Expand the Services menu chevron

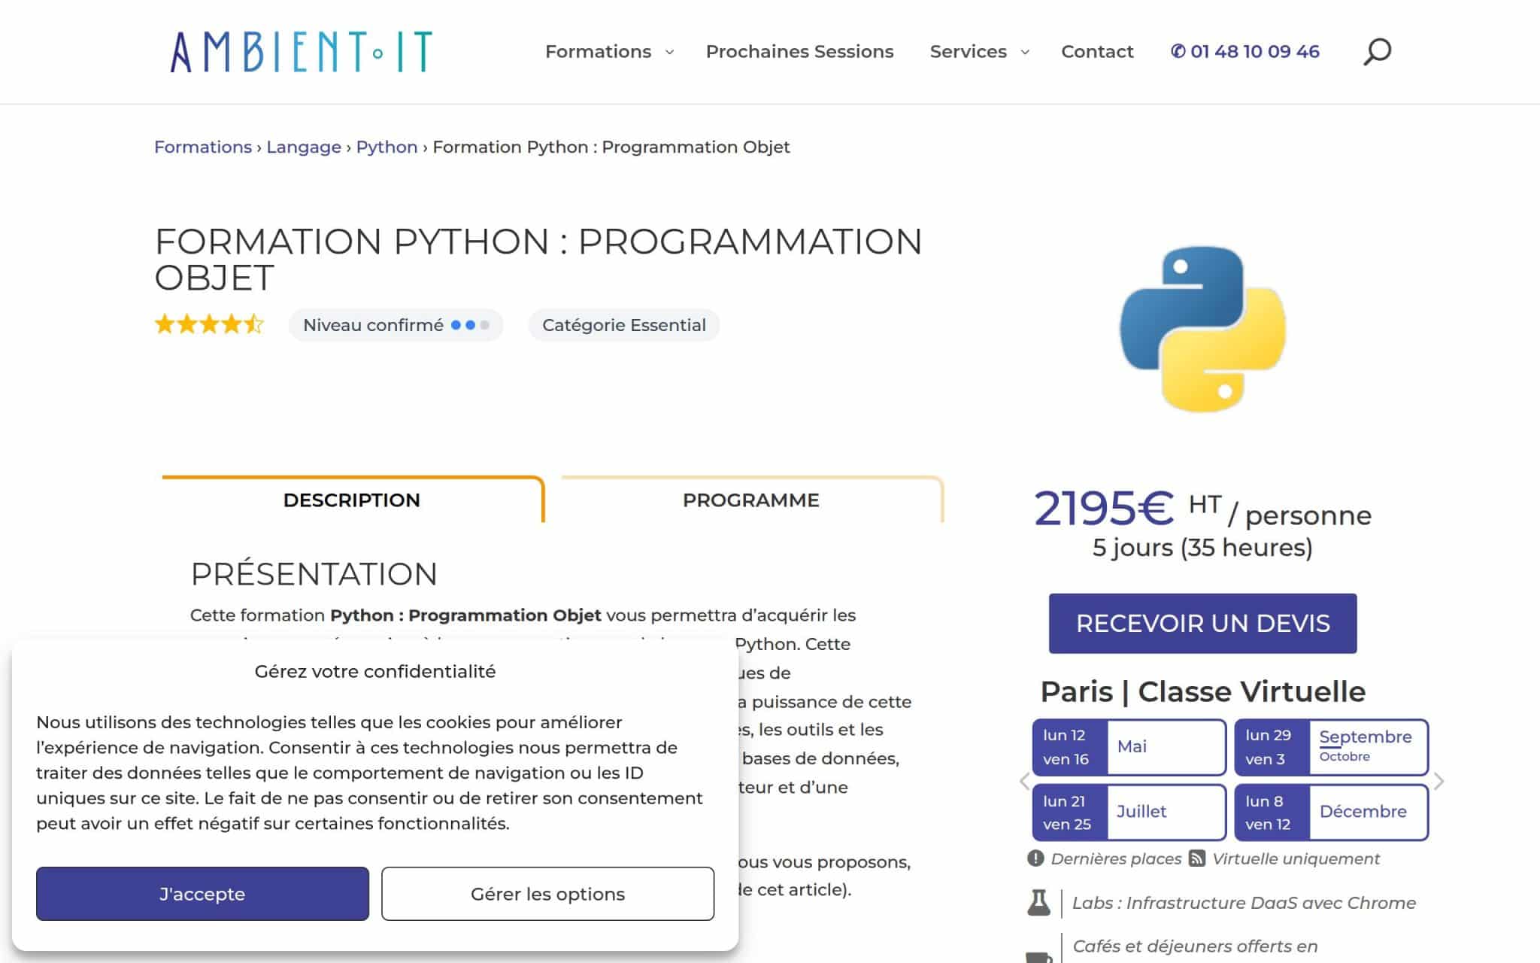[1024, 52]
